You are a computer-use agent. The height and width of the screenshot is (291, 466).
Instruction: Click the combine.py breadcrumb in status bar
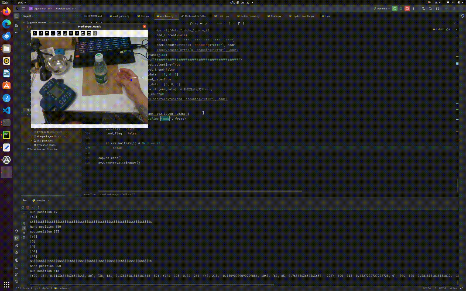tap(62, 288)
